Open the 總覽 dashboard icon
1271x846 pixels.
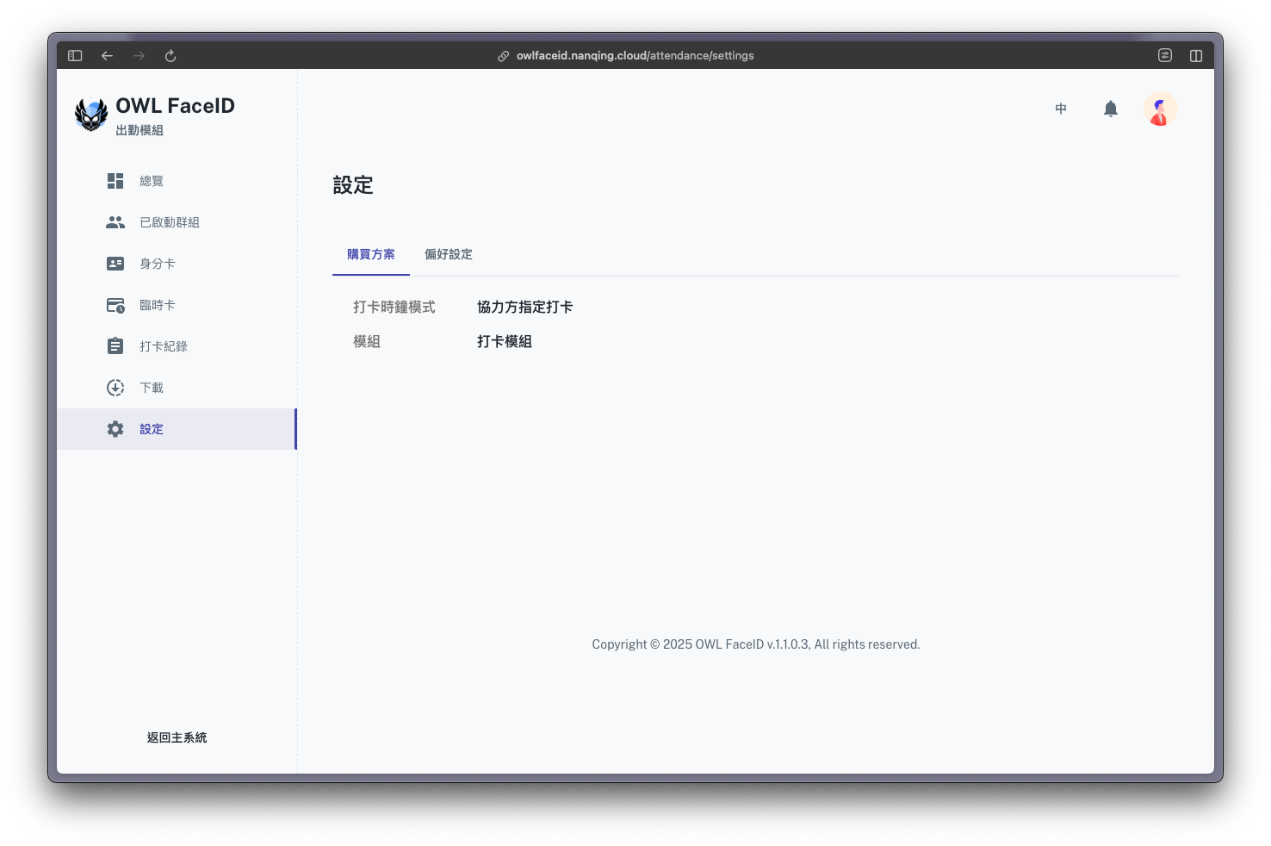click(x=115, y=181)
